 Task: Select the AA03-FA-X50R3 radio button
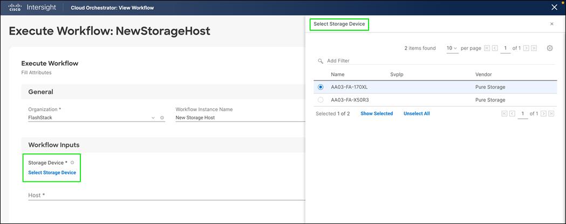(320, 100)
